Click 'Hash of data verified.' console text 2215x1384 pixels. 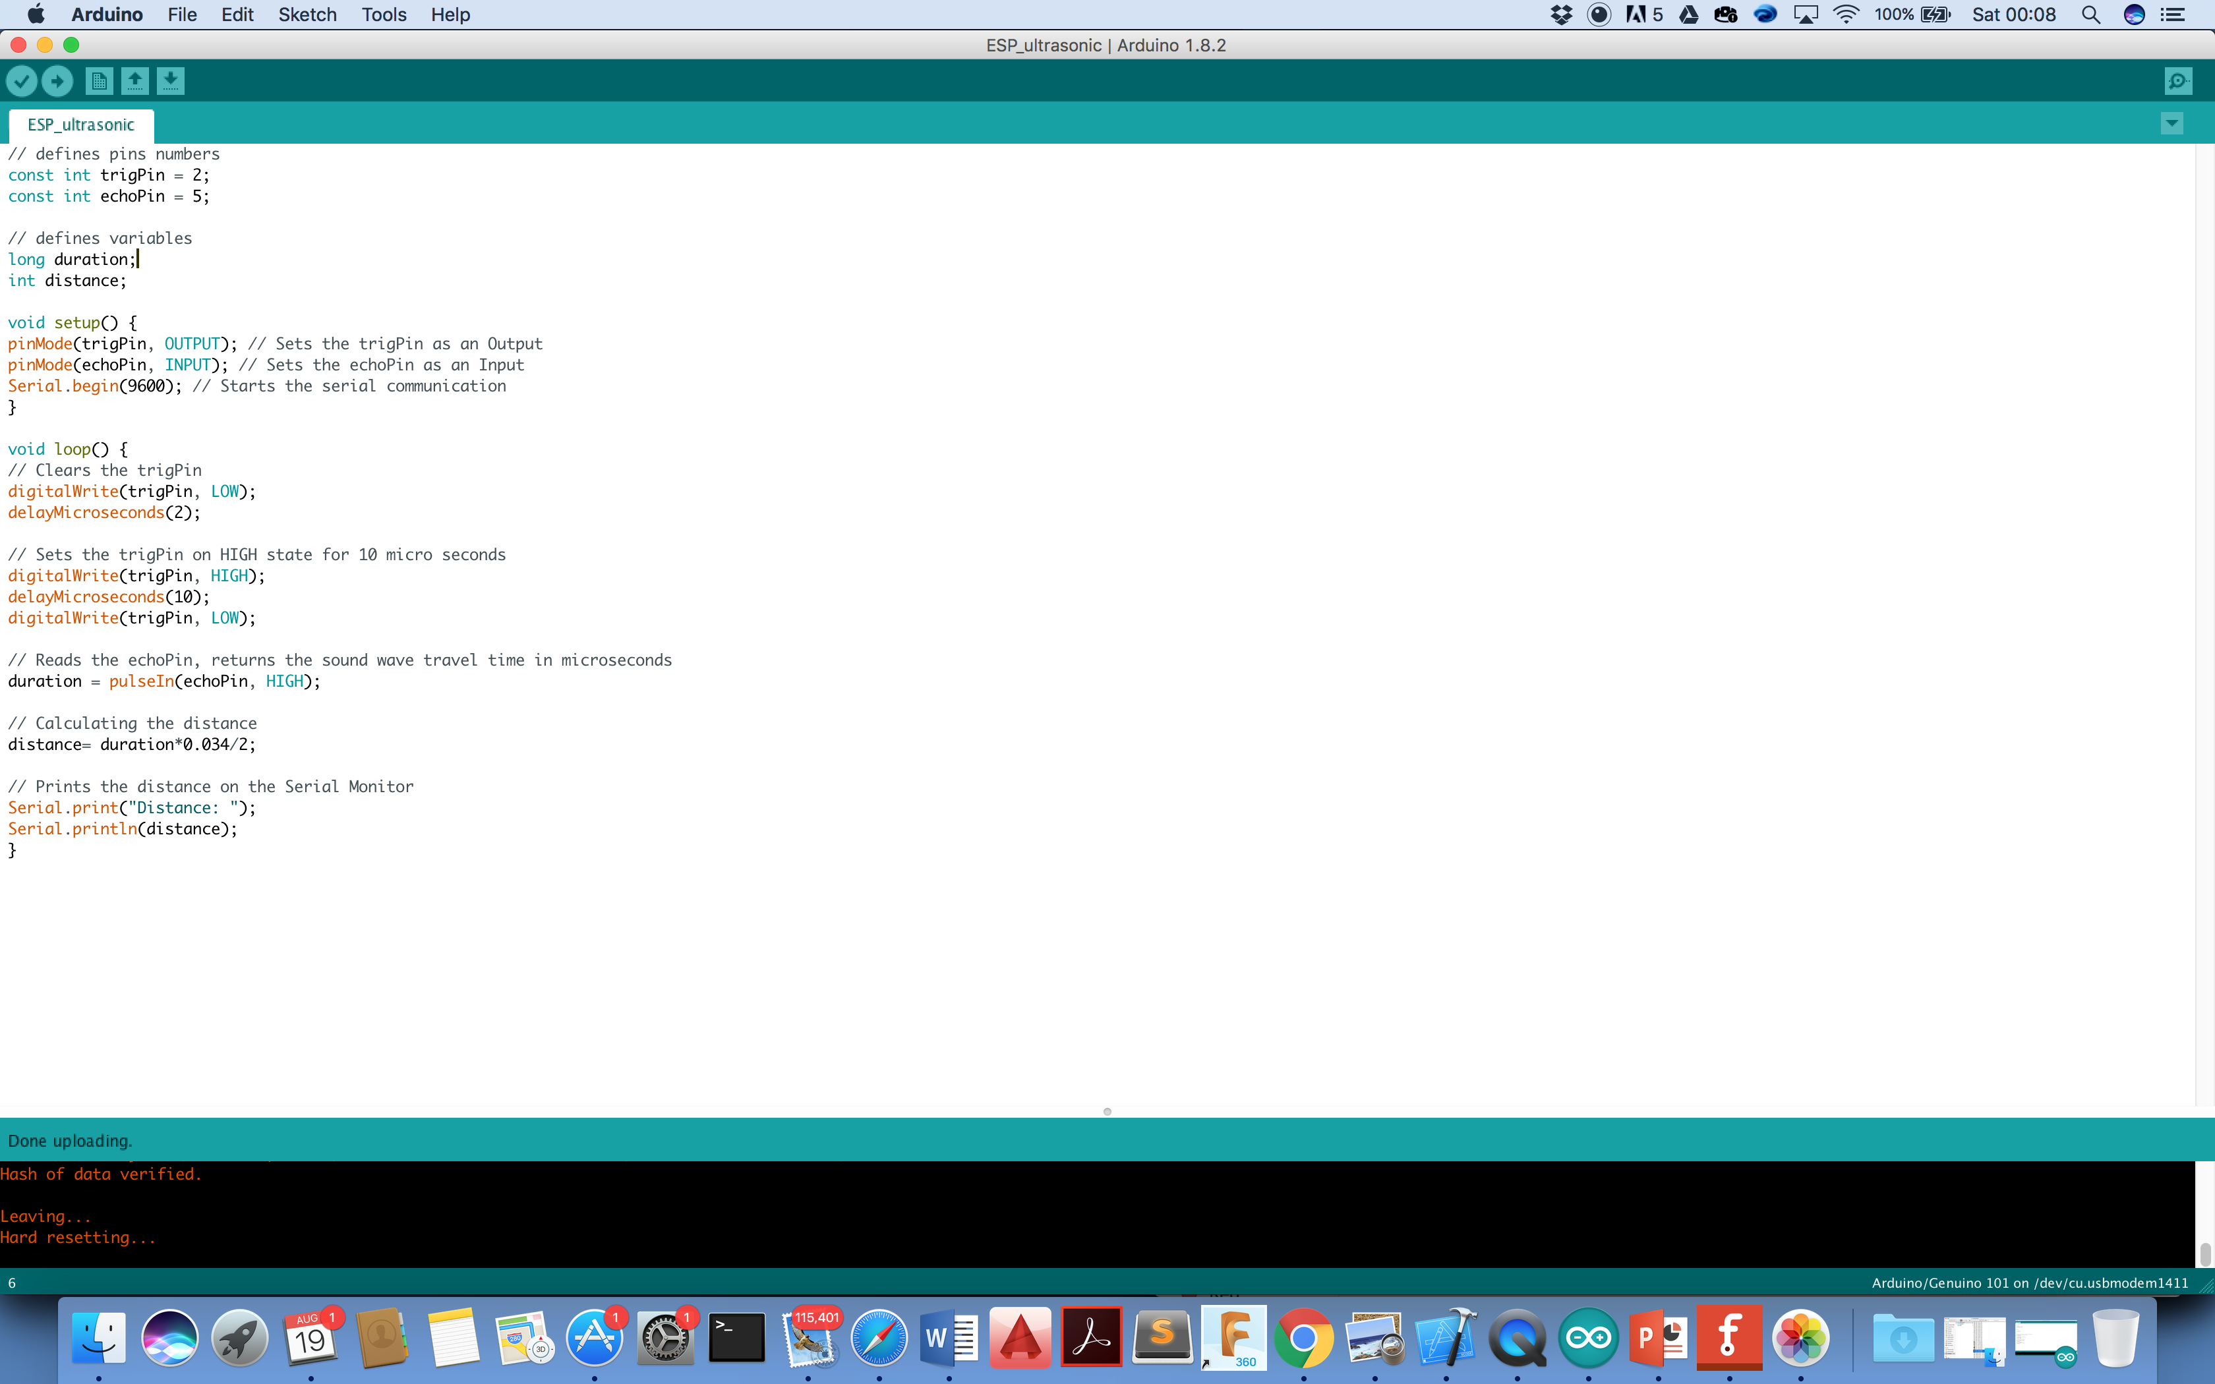(x=101, y=1174)
